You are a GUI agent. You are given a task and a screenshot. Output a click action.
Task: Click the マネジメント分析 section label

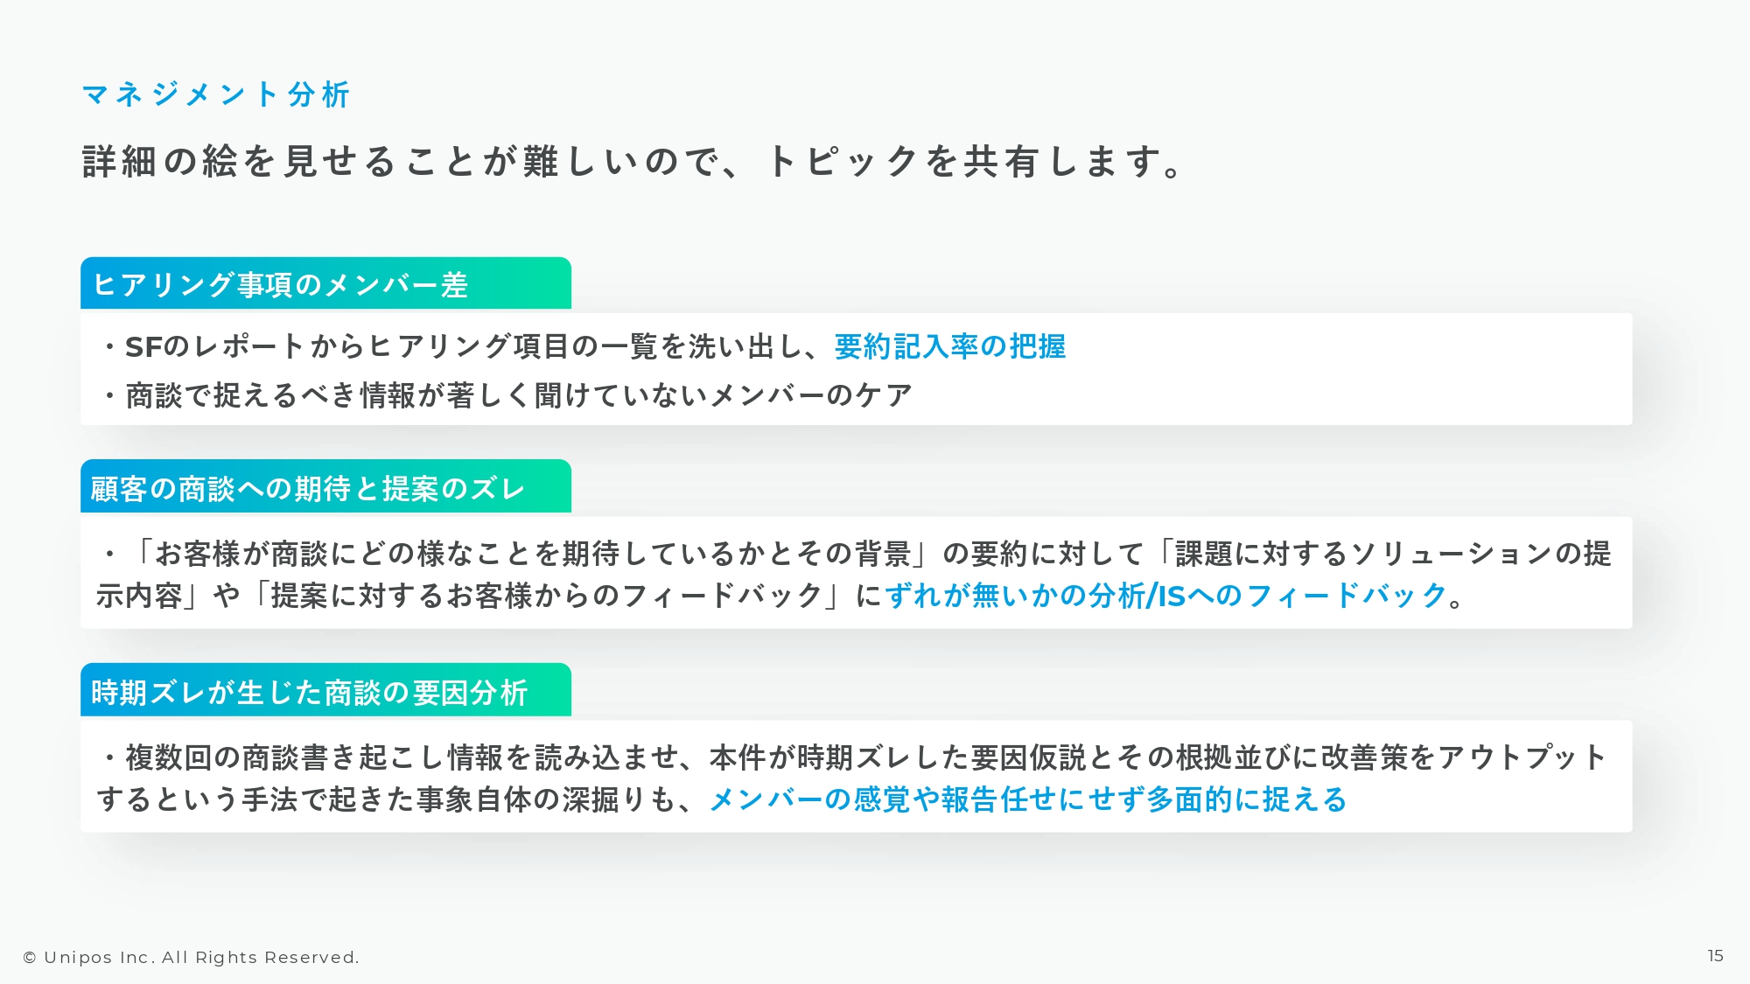click(x=215, y=94)
